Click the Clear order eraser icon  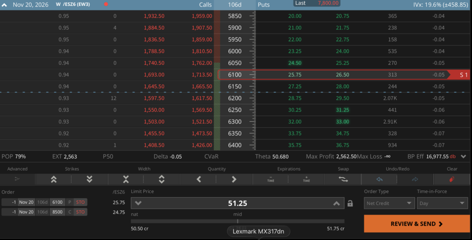[452, 179]
